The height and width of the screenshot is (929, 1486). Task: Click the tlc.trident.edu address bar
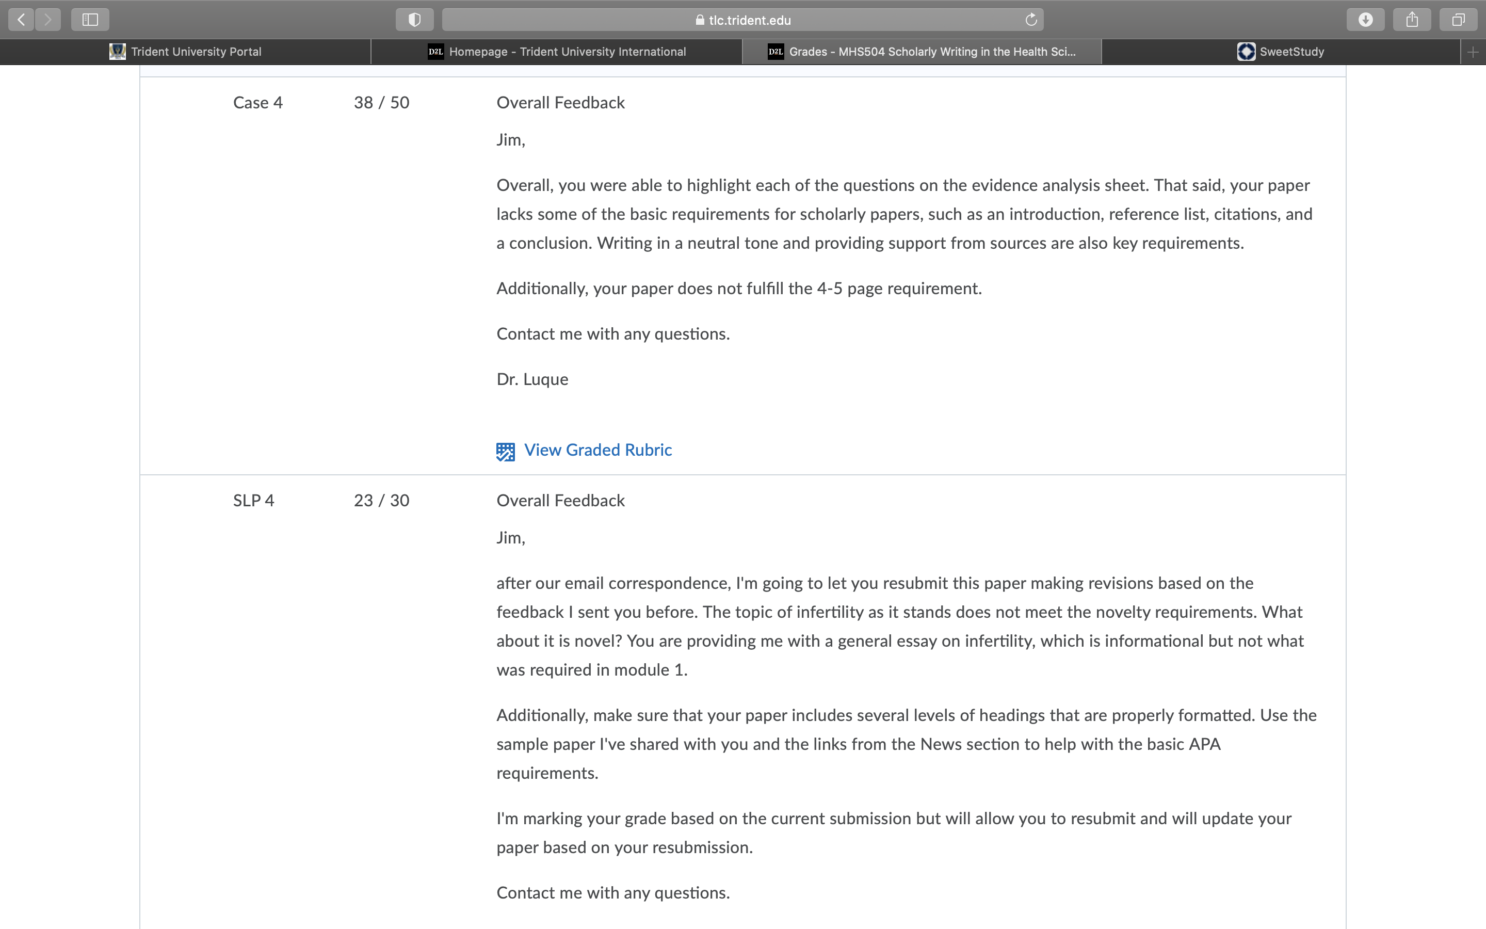[x=742, y=20]
